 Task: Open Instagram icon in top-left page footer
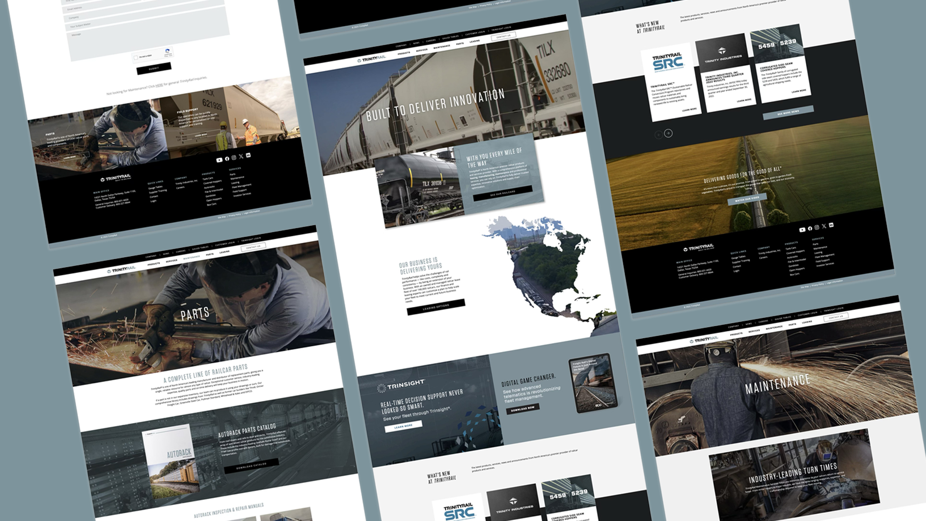(x=234, y=158)
